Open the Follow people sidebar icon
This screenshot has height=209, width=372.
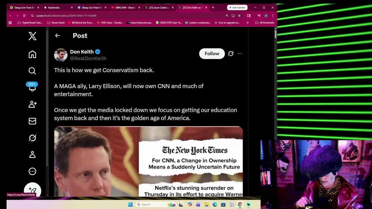pyautogui.click(x=32, y=104)
